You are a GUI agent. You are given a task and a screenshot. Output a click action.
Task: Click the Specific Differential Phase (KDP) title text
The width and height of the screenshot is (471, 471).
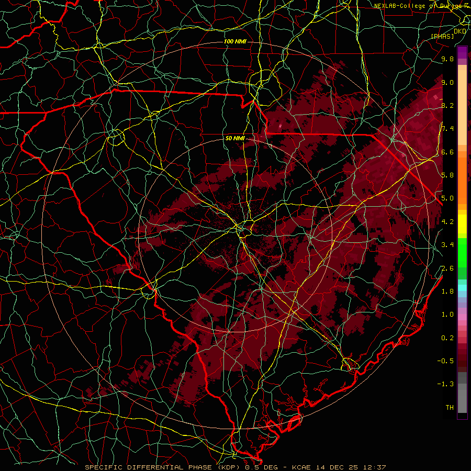(x=164, y=467)
